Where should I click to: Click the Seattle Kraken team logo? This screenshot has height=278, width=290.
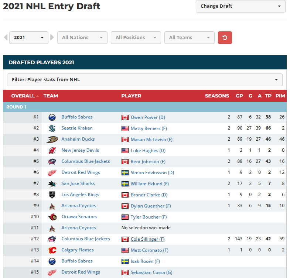click(52, 128)
